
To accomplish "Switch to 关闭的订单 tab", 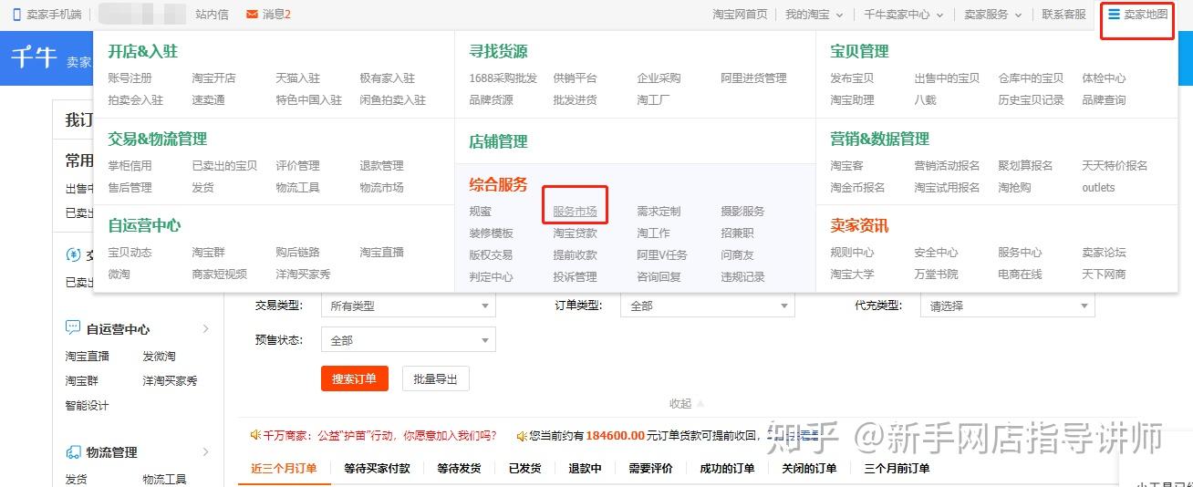I will (x=809, y=469).
